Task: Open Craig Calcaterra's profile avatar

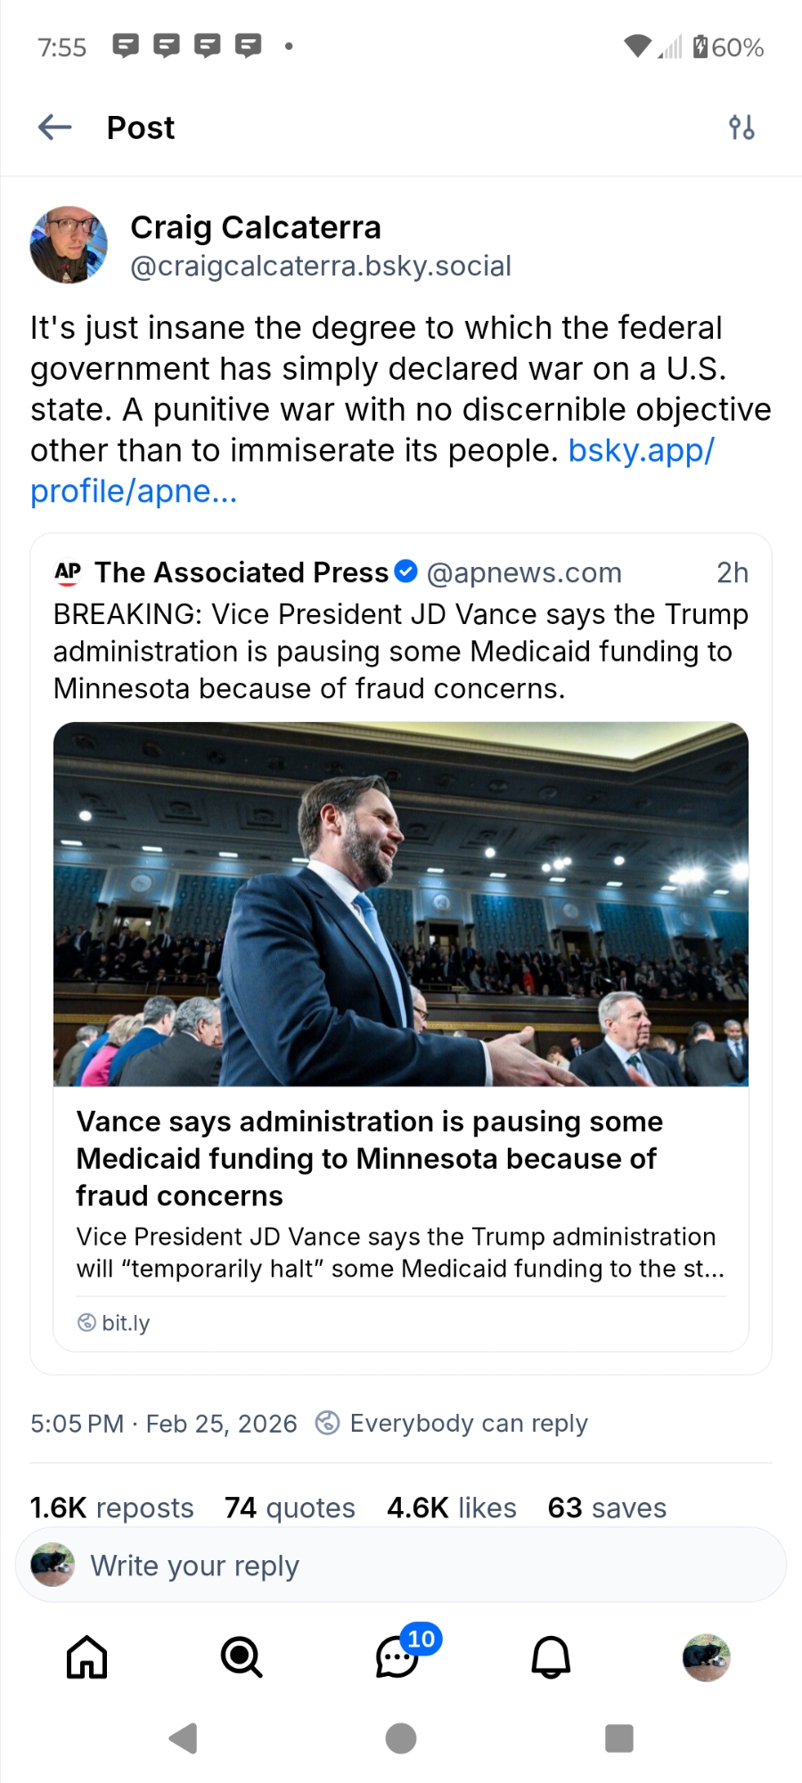Action: pos(69,245)
